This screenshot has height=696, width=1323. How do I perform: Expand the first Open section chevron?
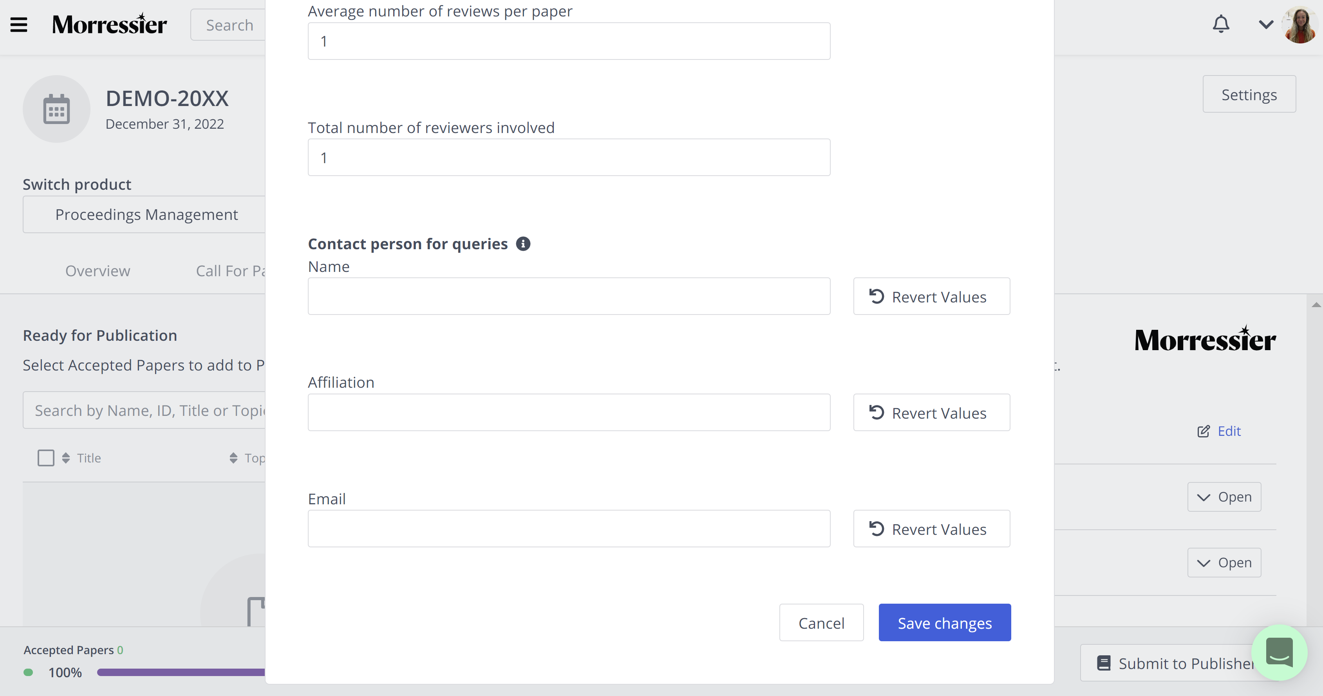pos(1224,496)
